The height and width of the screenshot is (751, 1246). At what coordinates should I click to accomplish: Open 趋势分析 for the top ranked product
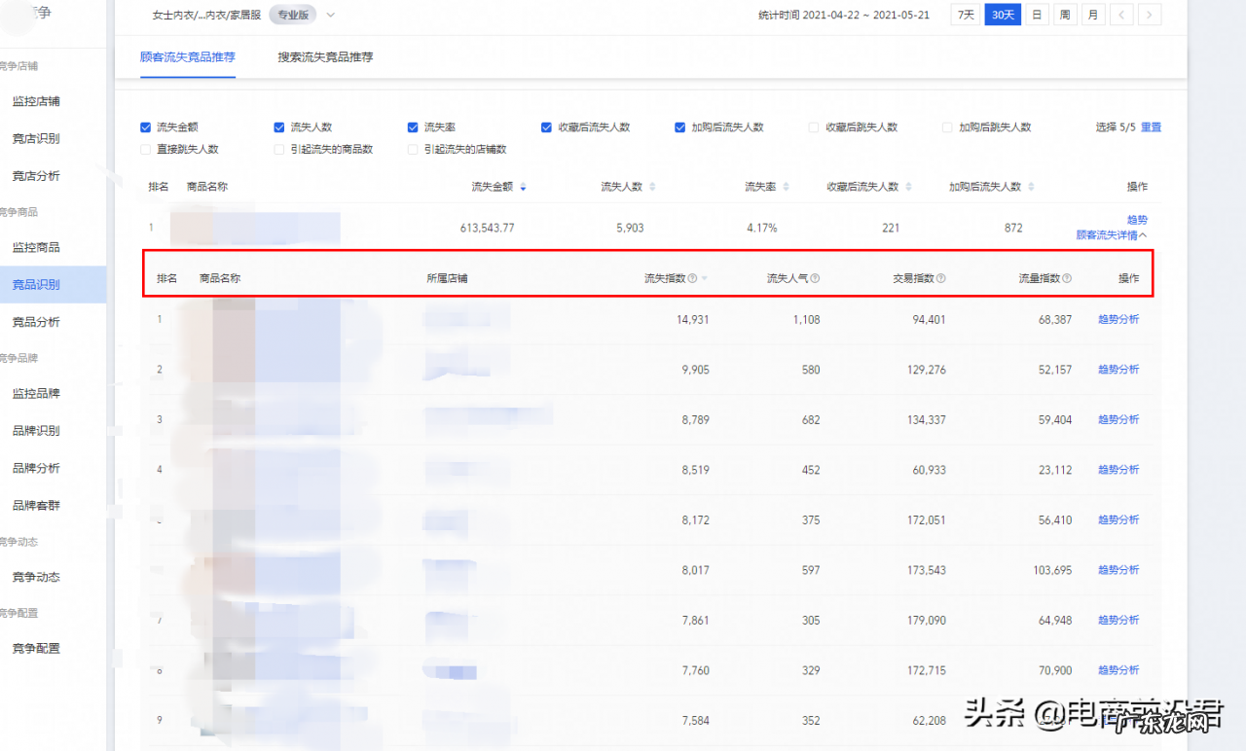tap(1118, 319)
